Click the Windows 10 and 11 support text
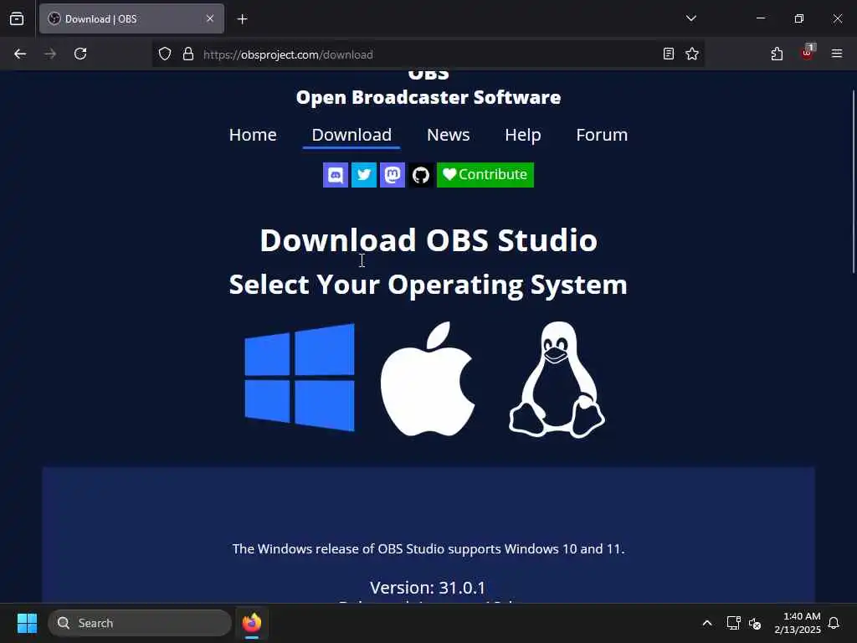 (x=428, y=549)
